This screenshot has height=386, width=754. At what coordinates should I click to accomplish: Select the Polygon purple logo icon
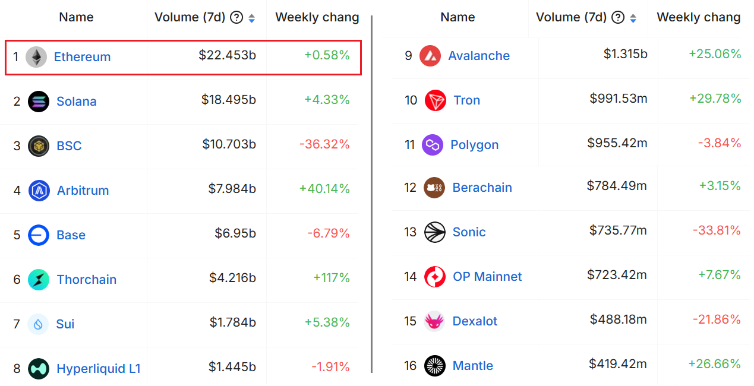click(x=432, y=144)
